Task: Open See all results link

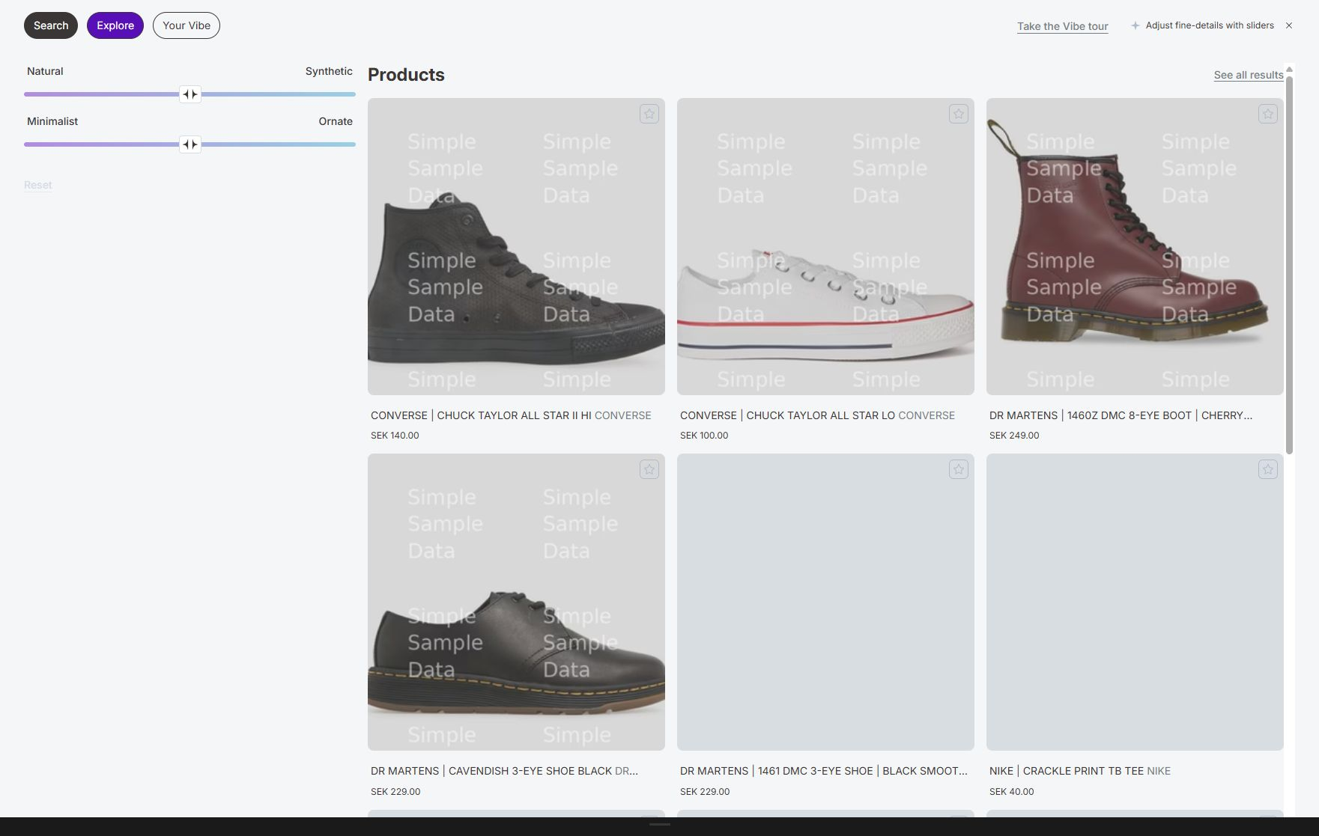Action: [x=1249, y=75]
